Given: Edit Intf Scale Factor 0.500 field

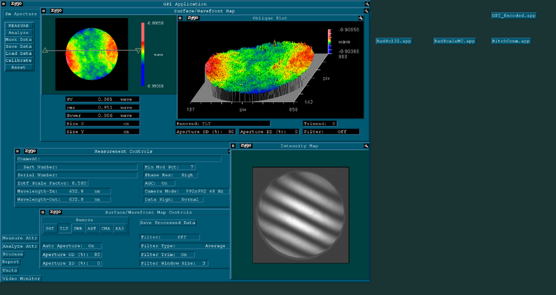Looking at the screenshot, I should coord(52,183).
